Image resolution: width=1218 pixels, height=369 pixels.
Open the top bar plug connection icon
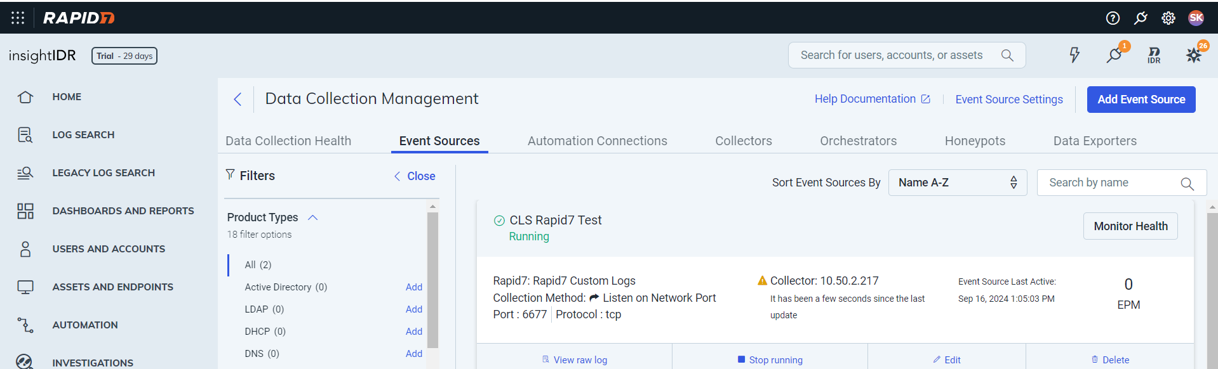[x=1141, y=18]
